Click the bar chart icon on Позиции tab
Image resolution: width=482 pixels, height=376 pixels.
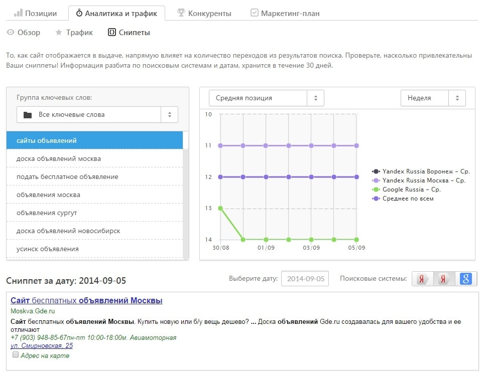18,13
